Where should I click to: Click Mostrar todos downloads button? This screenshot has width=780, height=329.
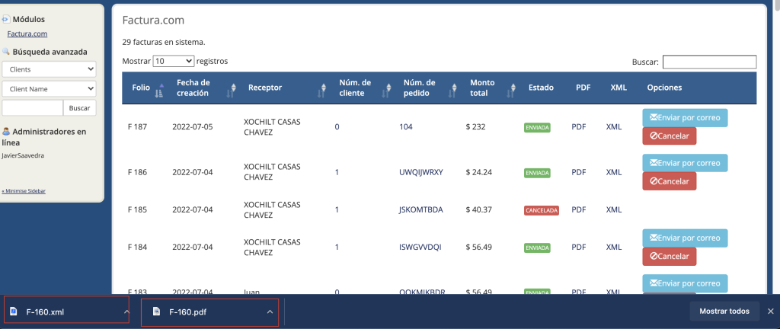(724, 311)
